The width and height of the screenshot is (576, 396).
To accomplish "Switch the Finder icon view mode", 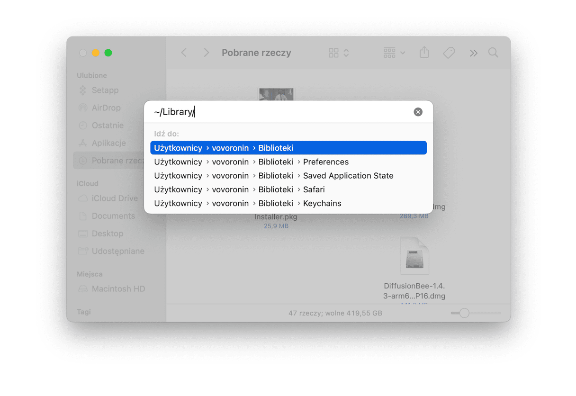I will click(x=339, y=53).
